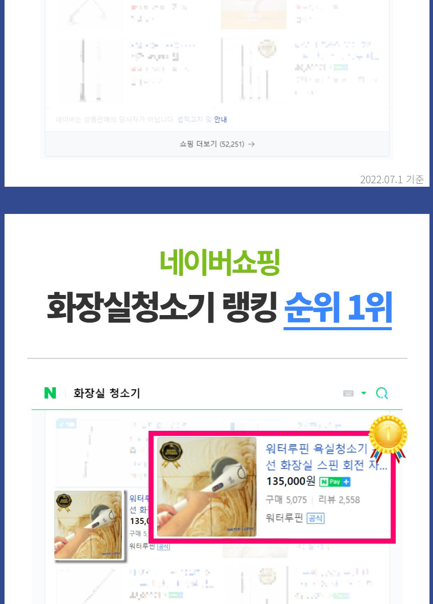Click the 공식 badge under the small thumbnail
Viewport: 433px width, 604px height.
pos(164,546)
